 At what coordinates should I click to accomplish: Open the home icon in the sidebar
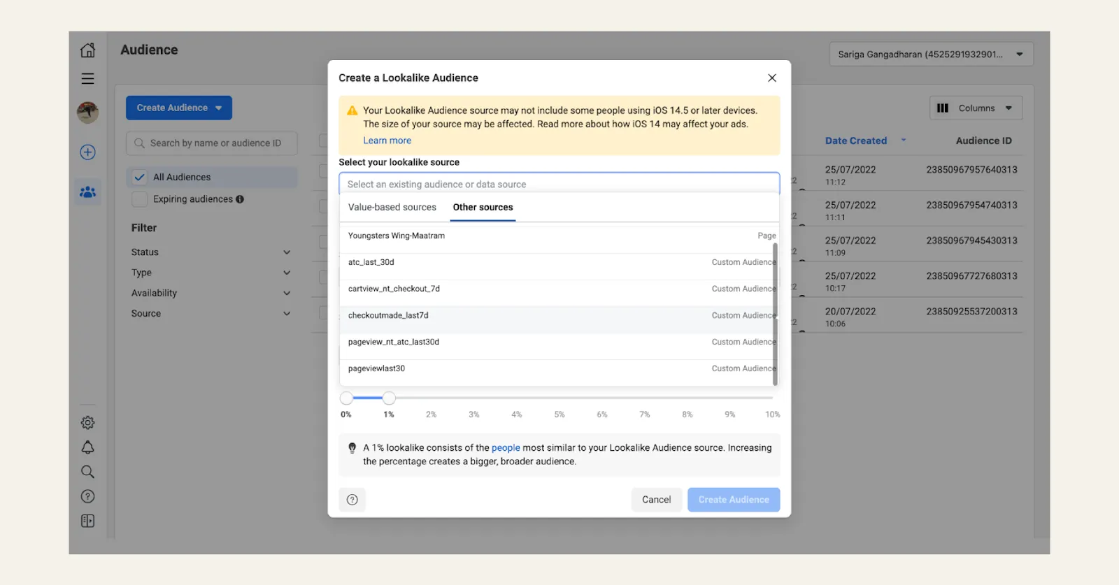point(87,50)
